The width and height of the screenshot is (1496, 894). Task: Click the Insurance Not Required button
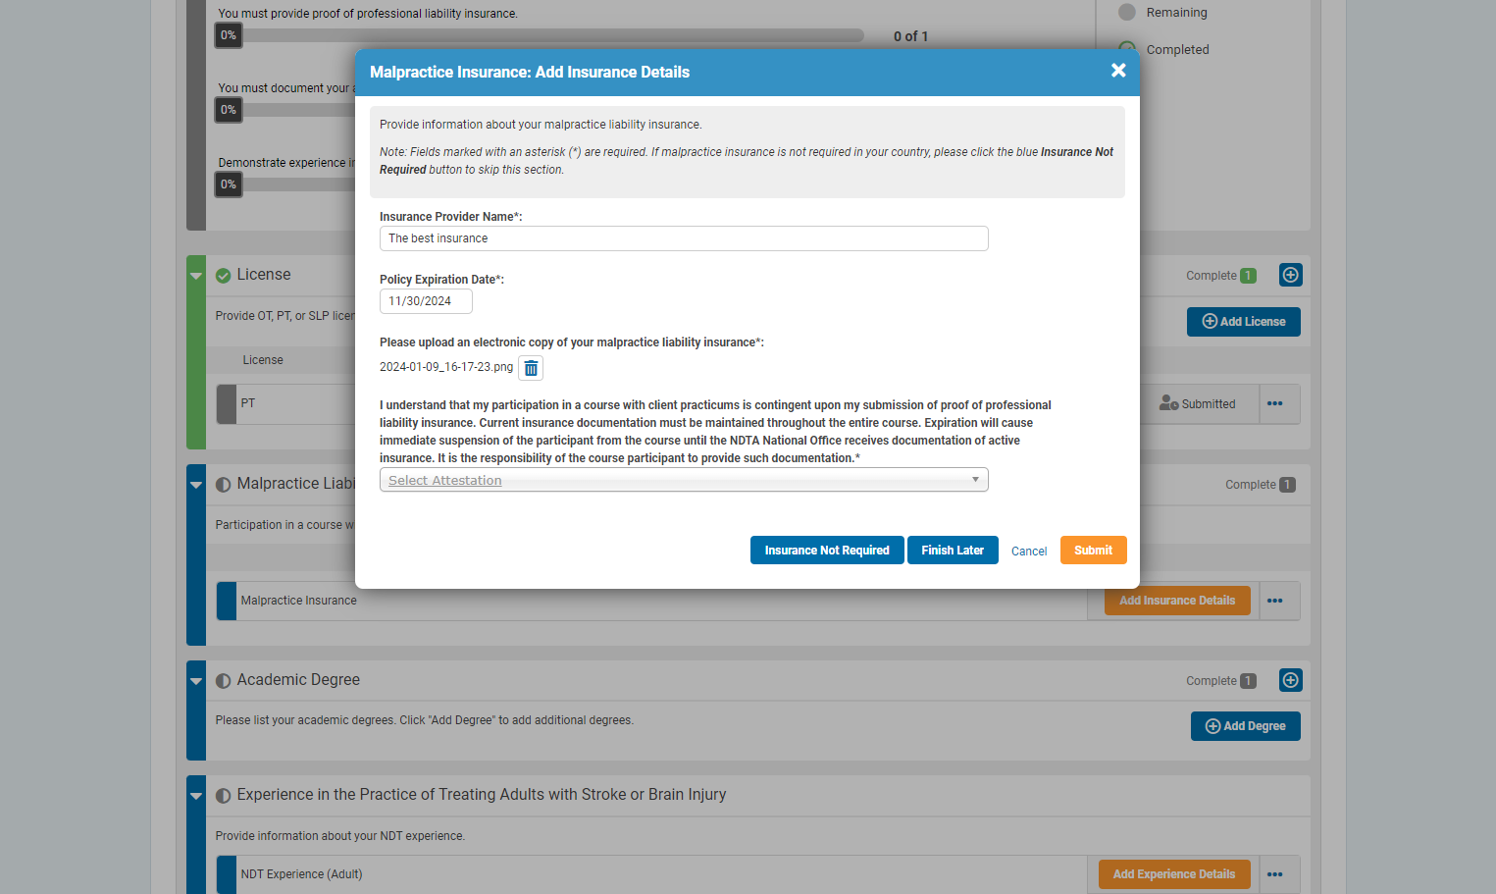coord(827,551)
